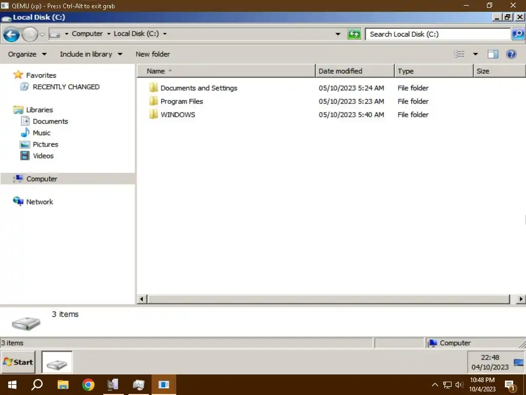
Task: Open recent pages dropdown beside Forward arrow
Action: click(x=42, y=34)
